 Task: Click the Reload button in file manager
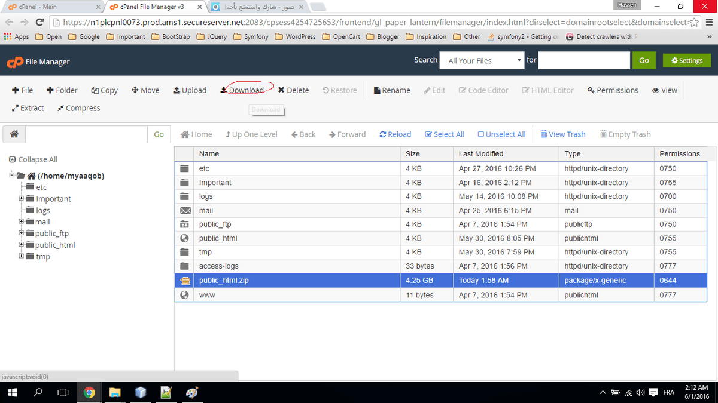pyautogui.click(x=395, y=134)
